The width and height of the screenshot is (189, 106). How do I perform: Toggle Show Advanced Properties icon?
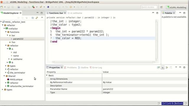(x=167, y=68)
